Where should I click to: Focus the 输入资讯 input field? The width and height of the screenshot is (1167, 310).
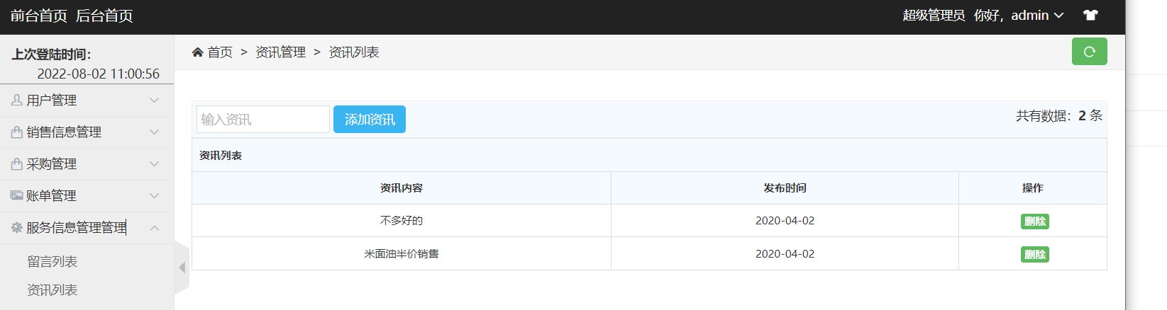[x=263, y=120]
